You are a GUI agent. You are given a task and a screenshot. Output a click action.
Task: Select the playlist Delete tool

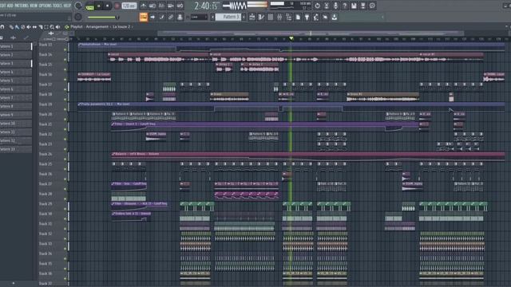pyautogui.click(x=23, y=27)
